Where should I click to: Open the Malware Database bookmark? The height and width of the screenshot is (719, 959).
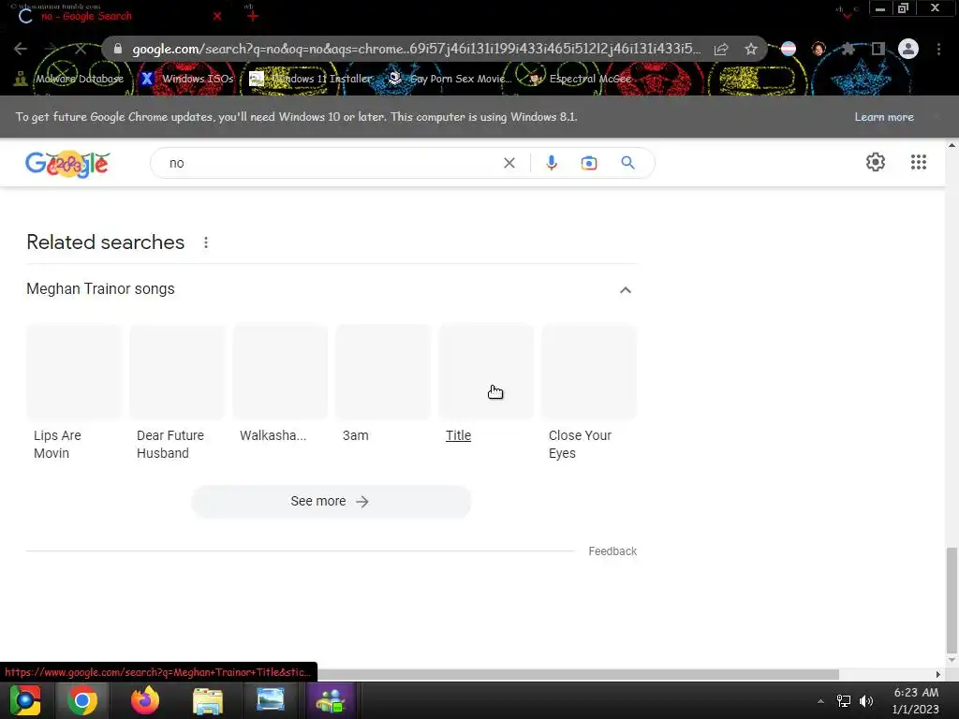pos(69,79)
